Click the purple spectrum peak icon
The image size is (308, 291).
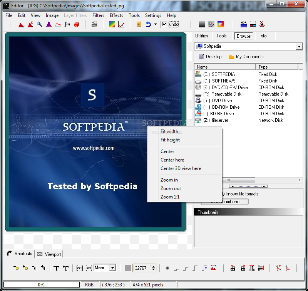pyautogui.click(x=49, y=25)
